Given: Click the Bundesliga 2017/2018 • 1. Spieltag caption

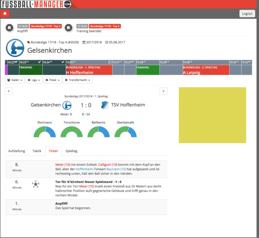Looking at the screenshot, I should pyautogui.click(x=86, y=96).
